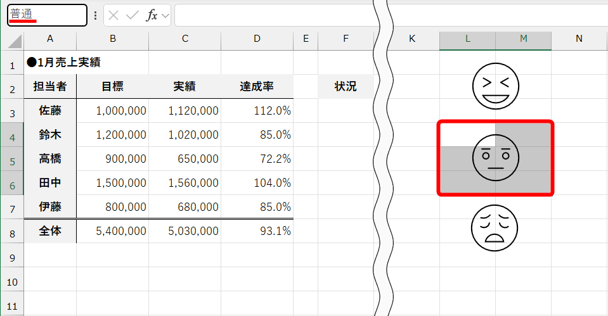Image resolution: width=608 pixels, height=316 pixels.
Task: Click the 全体 total row label
Action: (50, 231)
